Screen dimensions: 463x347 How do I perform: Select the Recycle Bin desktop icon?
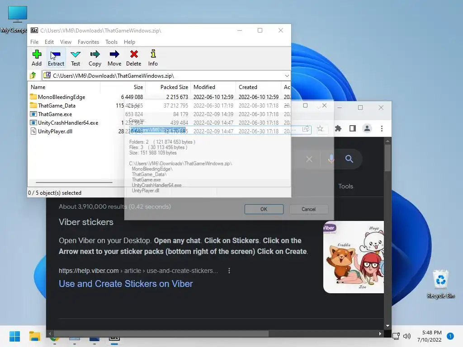(x=440, y=284)
